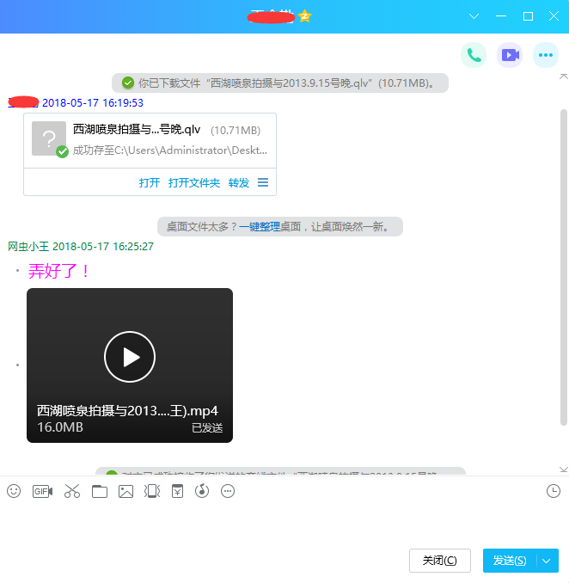
Task: Open the emoji picker
Action: pos(14,491)
